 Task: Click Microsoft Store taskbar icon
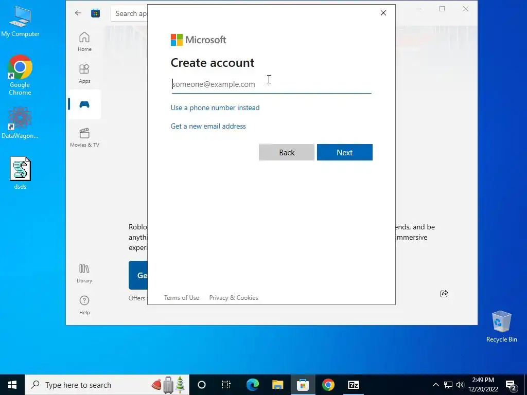(x=303, y=385)
